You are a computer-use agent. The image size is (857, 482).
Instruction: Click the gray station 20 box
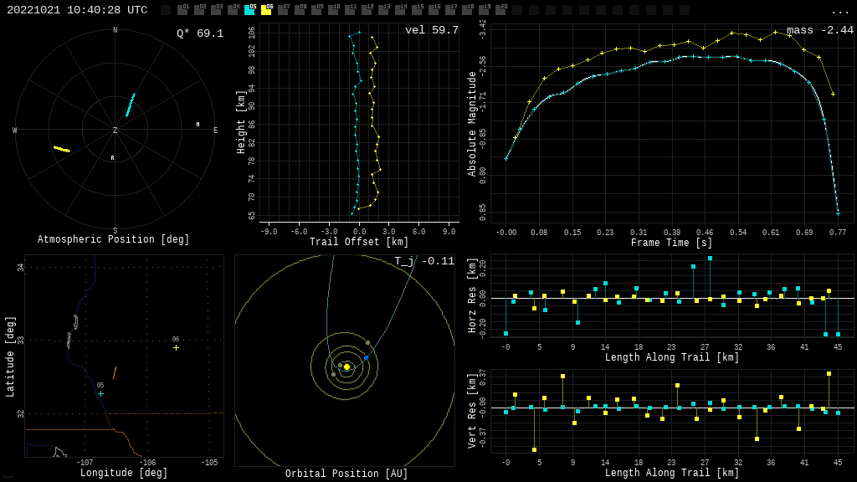[x=500, y=10]
